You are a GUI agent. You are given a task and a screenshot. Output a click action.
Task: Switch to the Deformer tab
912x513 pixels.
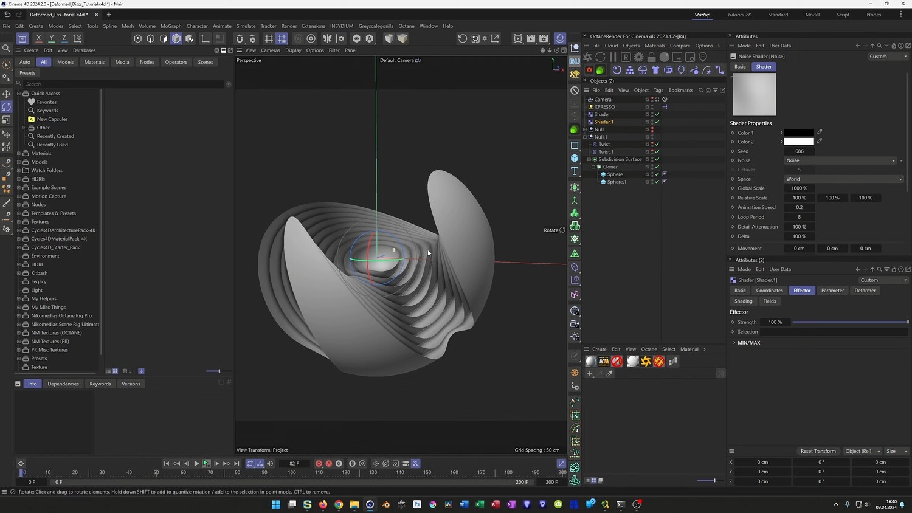point(865,291)
